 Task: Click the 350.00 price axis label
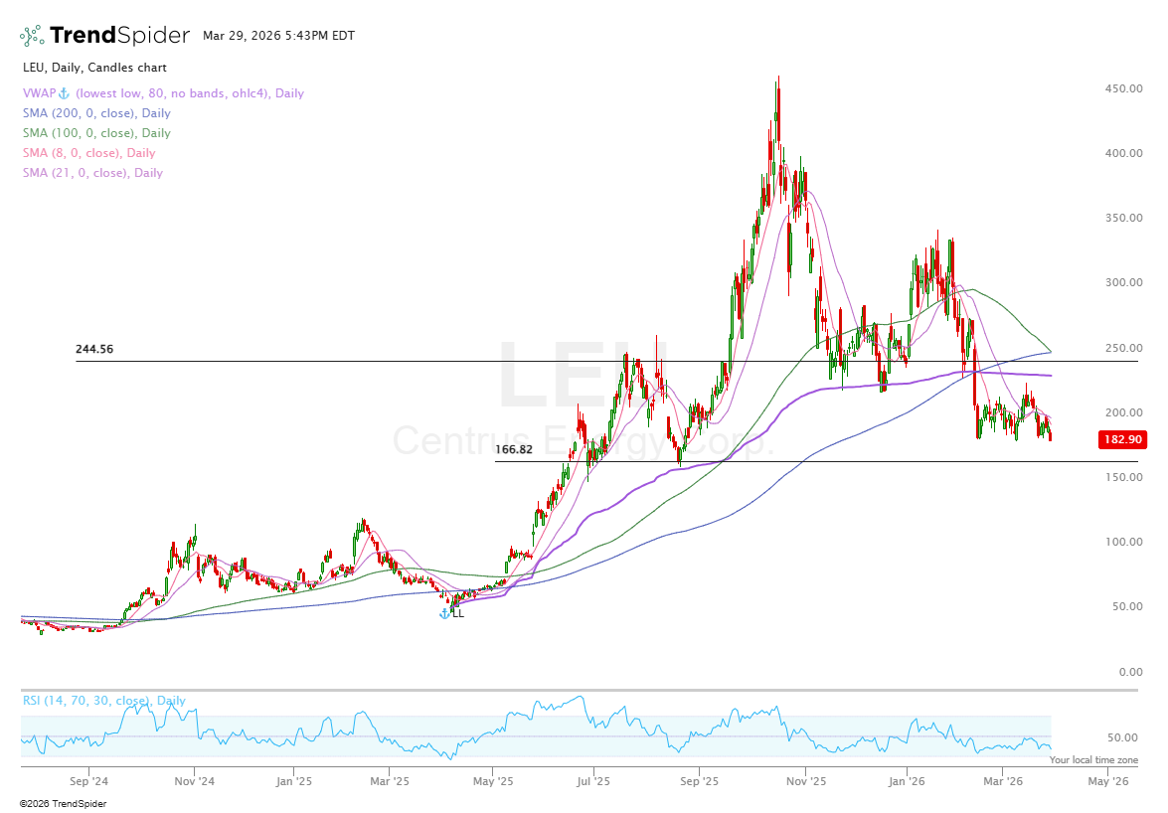point(1123,218)
